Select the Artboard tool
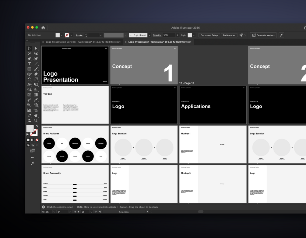Image resolution: width=306 pixels, height=238 pixels. 36,110
